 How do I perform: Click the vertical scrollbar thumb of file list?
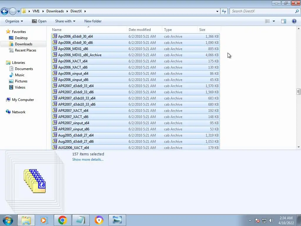[299, 92]
